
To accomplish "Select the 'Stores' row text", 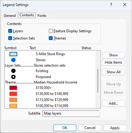I will (41, 60).
